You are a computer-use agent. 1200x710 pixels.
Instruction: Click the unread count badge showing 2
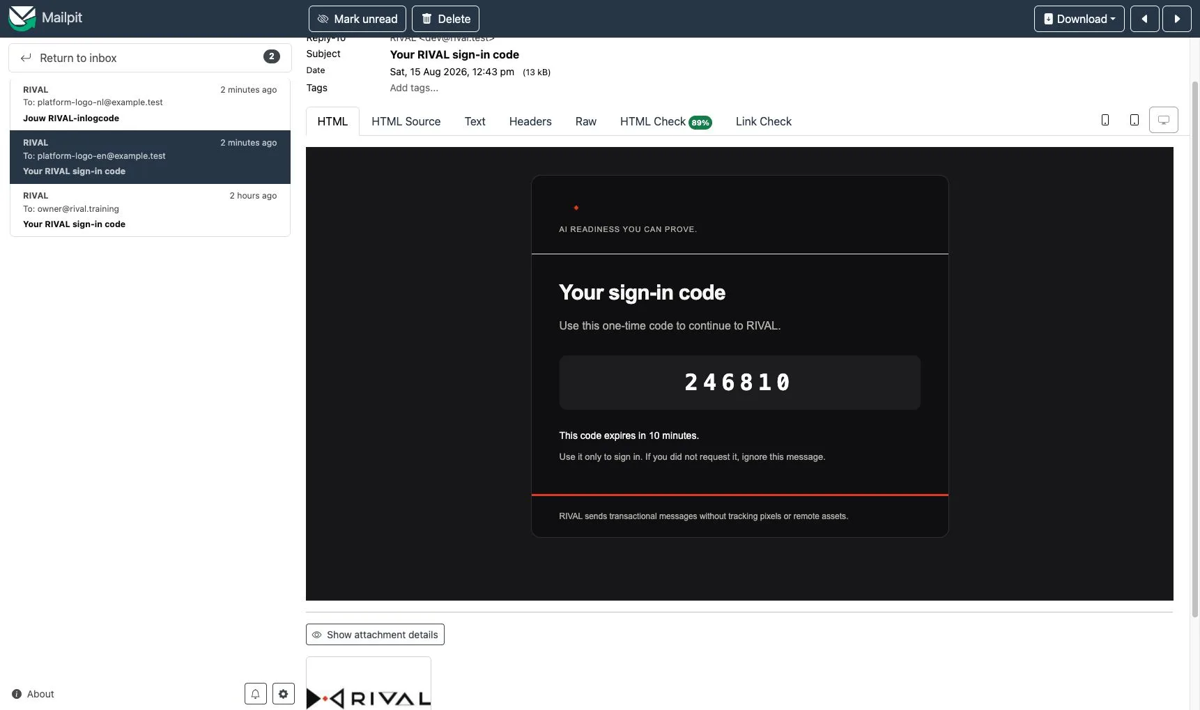272,56
